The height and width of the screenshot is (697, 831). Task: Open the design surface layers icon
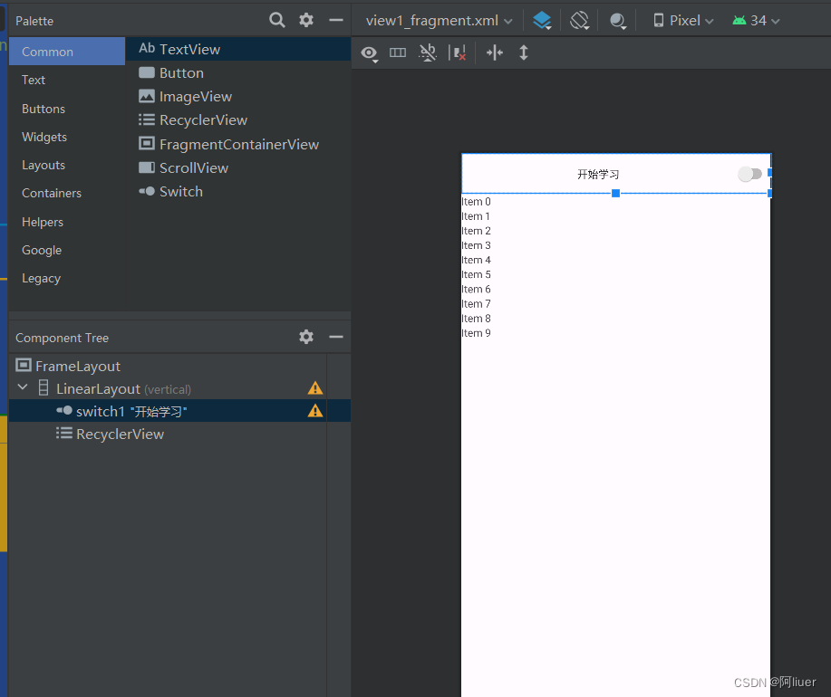[542, 21]
